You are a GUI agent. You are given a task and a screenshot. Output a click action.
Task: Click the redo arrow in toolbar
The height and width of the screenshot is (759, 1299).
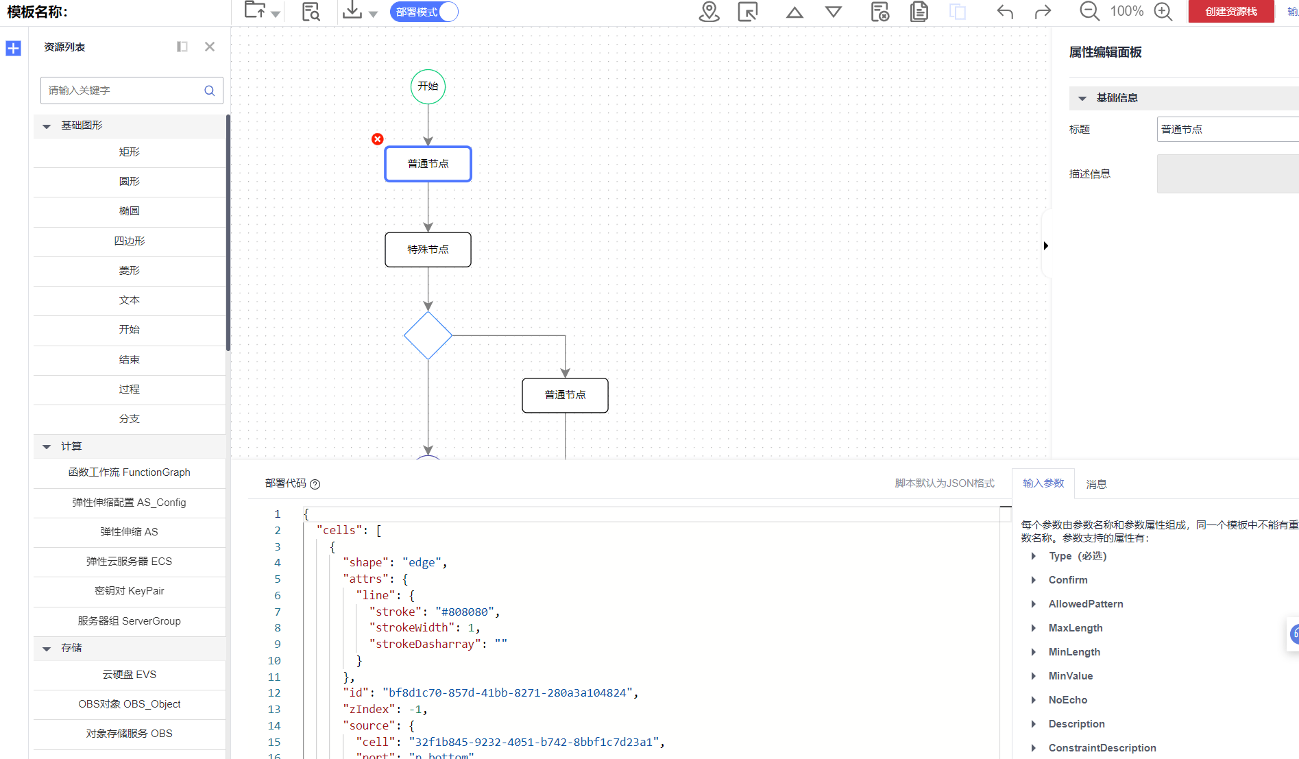(x=1043, y=12)
